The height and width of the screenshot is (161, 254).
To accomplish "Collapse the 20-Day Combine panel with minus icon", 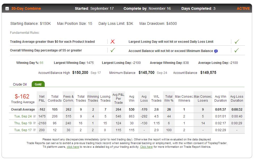I will pos(7,9).
